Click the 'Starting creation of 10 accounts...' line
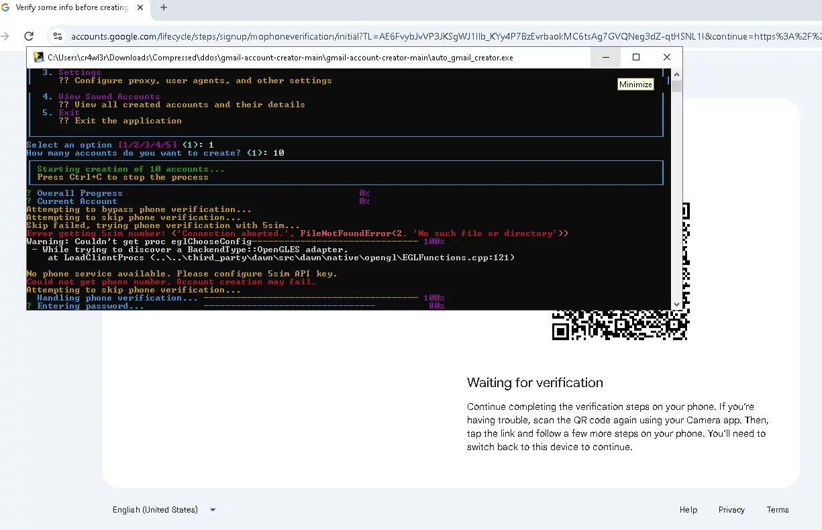Image resolution: width=822 pixels, height=530 pixels. [131, 169]
